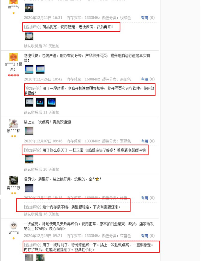This screenshot has width=201, height=261.
Task: Open photo in 发货快 质量好 review
Action: pyautogui.click(x=29, y=188)
